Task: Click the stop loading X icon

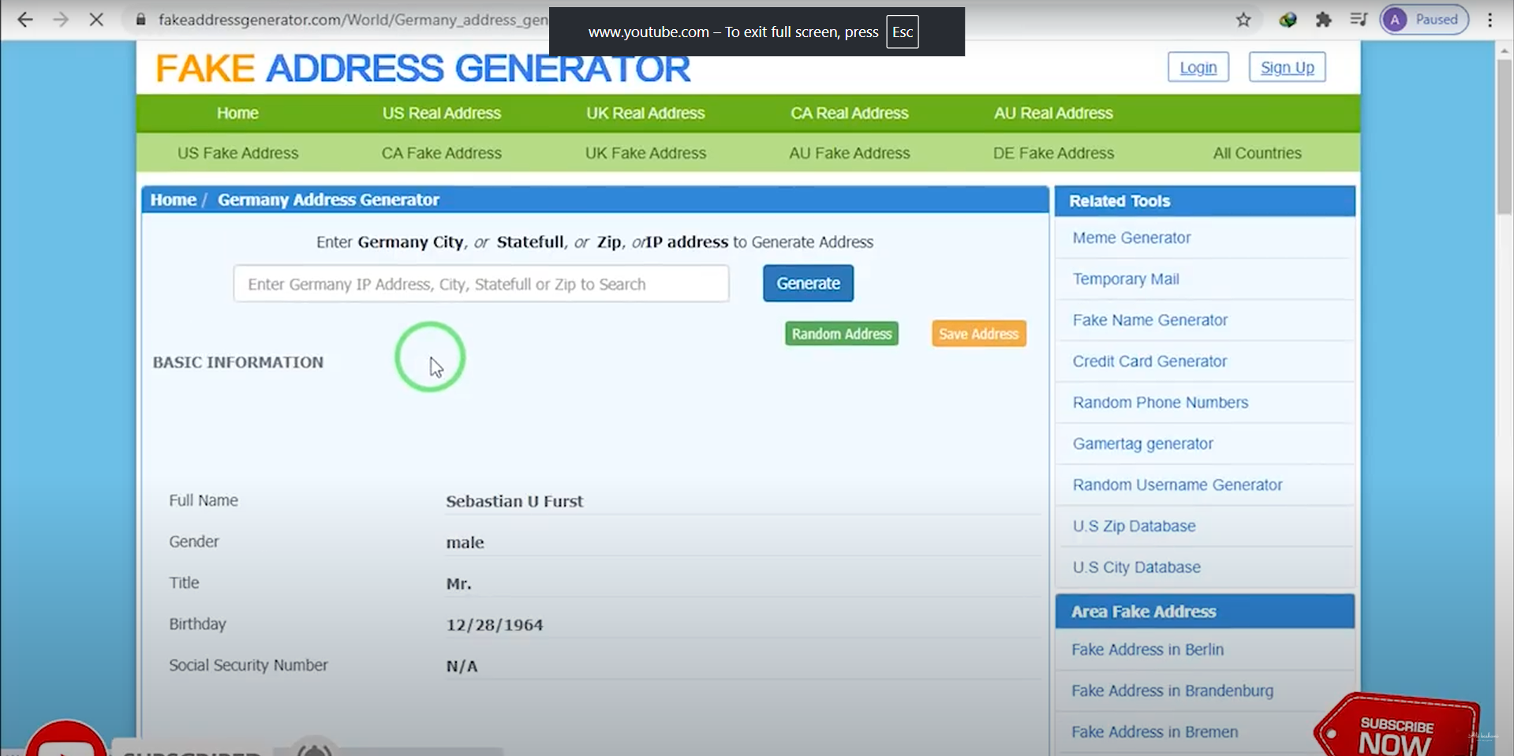Action: click(x=96, y=20)
